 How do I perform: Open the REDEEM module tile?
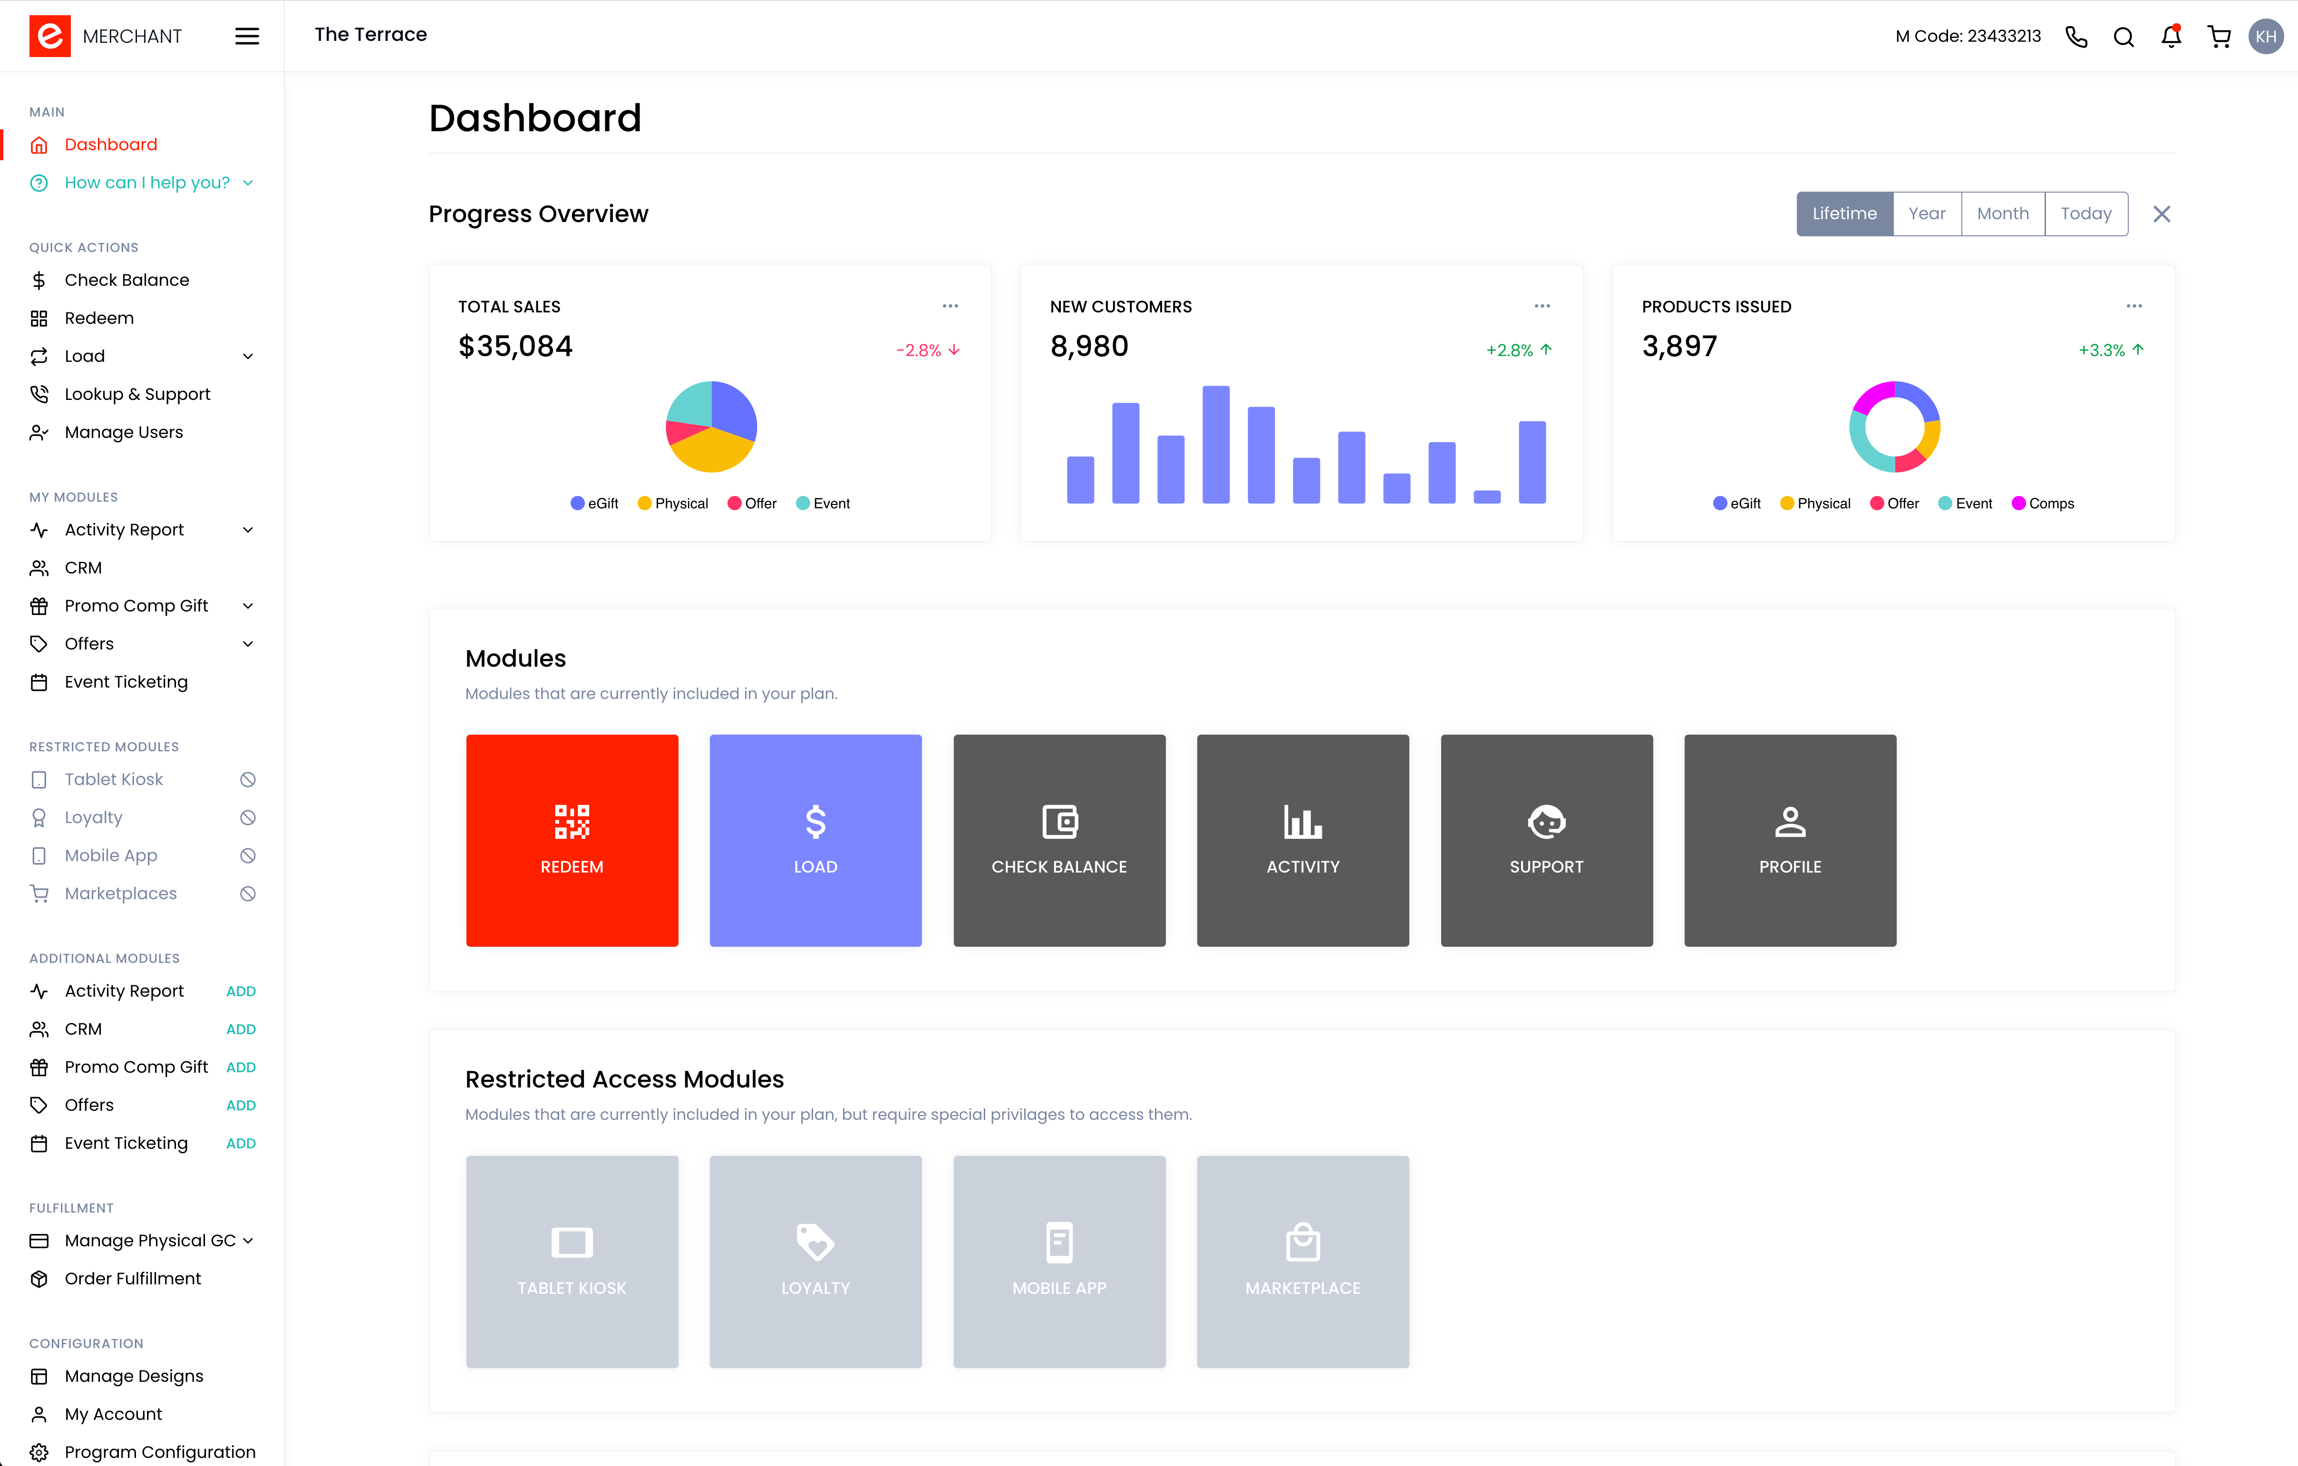(572, 840)
